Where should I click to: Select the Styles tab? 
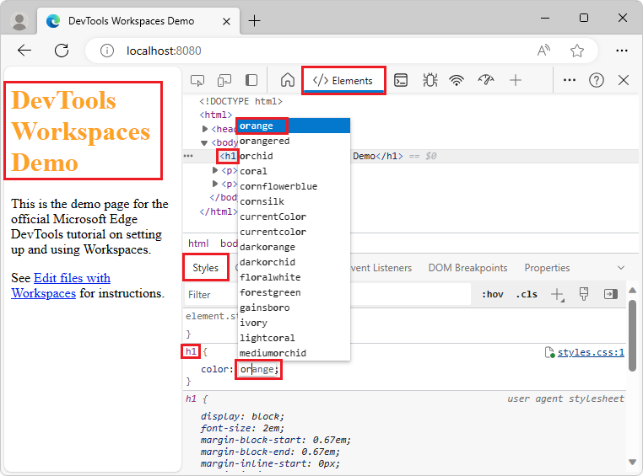205,268
